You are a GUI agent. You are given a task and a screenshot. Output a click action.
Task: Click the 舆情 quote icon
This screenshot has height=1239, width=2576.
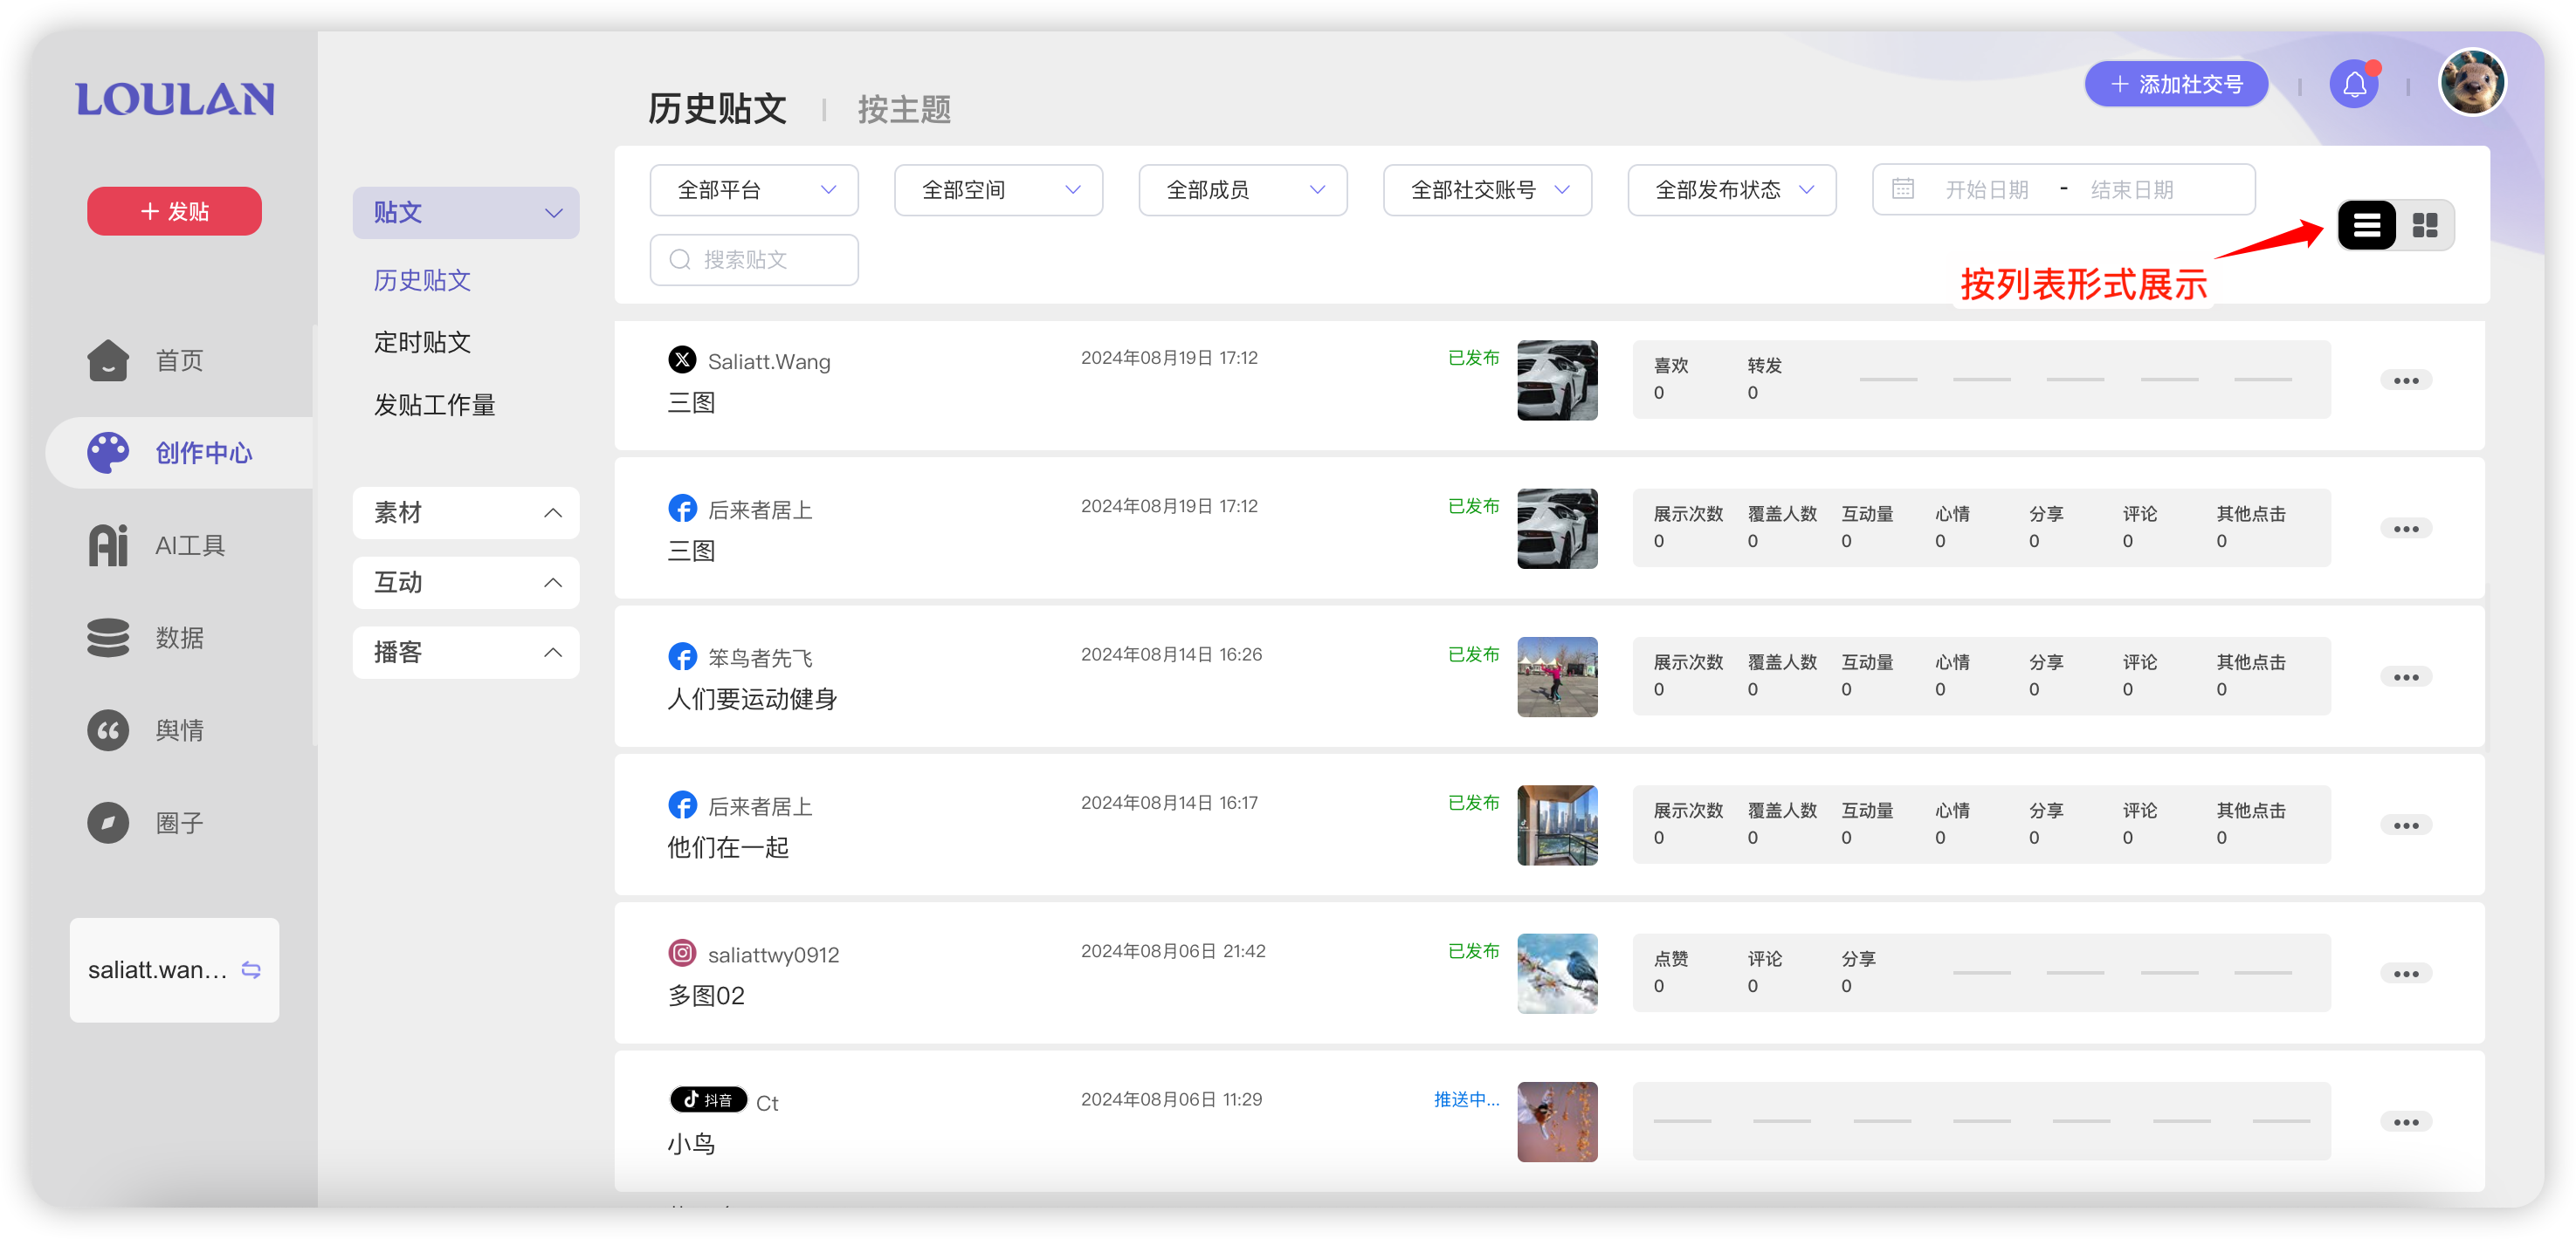[x=108, y=730]
